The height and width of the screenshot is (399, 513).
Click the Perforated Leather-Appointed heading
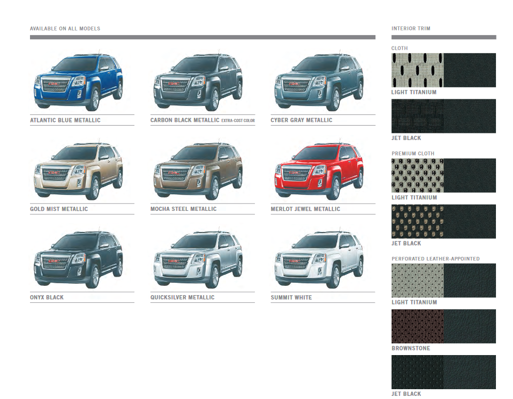pos(436,259)
